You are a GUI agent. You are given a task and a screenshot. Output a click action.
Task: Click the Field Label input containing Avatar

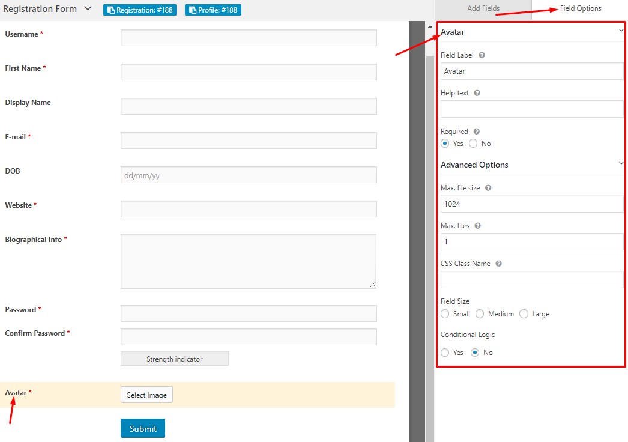532,71
